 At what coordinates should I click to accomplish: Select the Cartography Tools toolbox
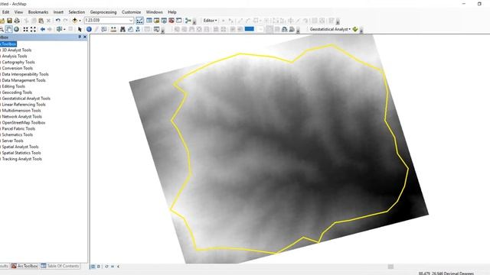click(x=18, y=62)
